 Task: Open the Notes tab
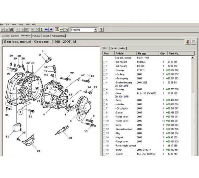[x=123, y=48]
